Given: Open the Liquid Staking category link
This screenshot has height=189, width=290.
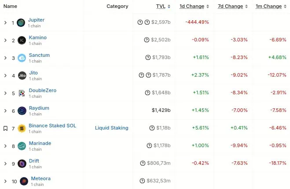Looking at the screenshot, I should pos(112,128).
